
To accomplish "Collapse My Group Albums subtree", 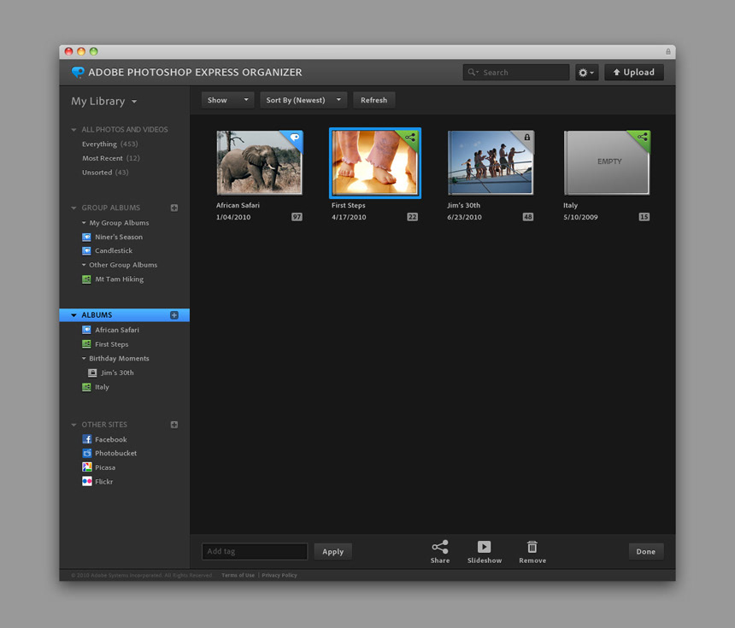I will pos(84,223).
